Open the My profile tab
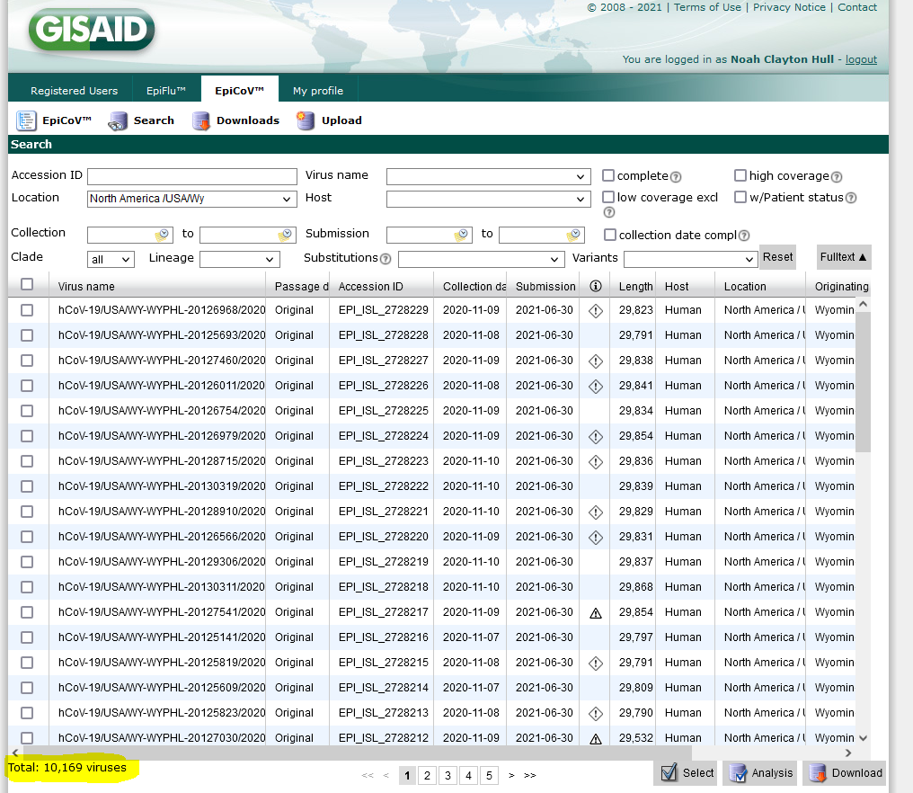This screenshot has width=913, height=793. pos(317,89)
